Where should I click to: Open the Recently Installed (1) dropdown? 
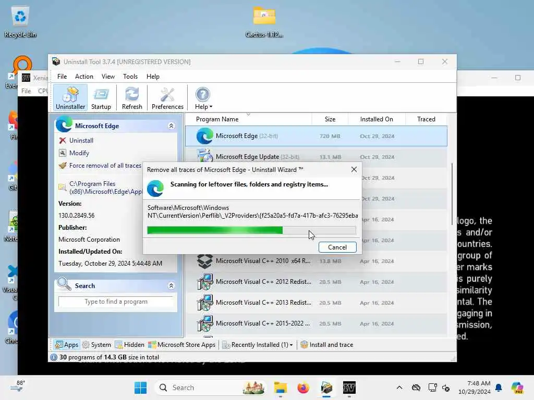[258, 345]
